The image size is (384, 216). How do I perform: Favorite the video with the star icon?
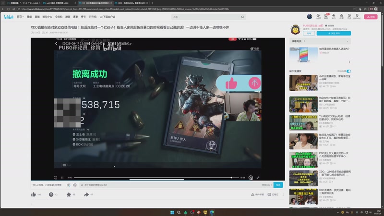69,194
